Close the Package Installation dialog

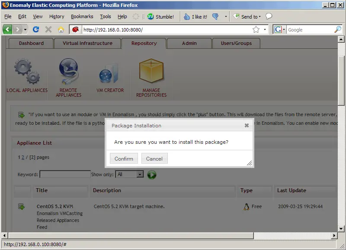coord(247,126)
